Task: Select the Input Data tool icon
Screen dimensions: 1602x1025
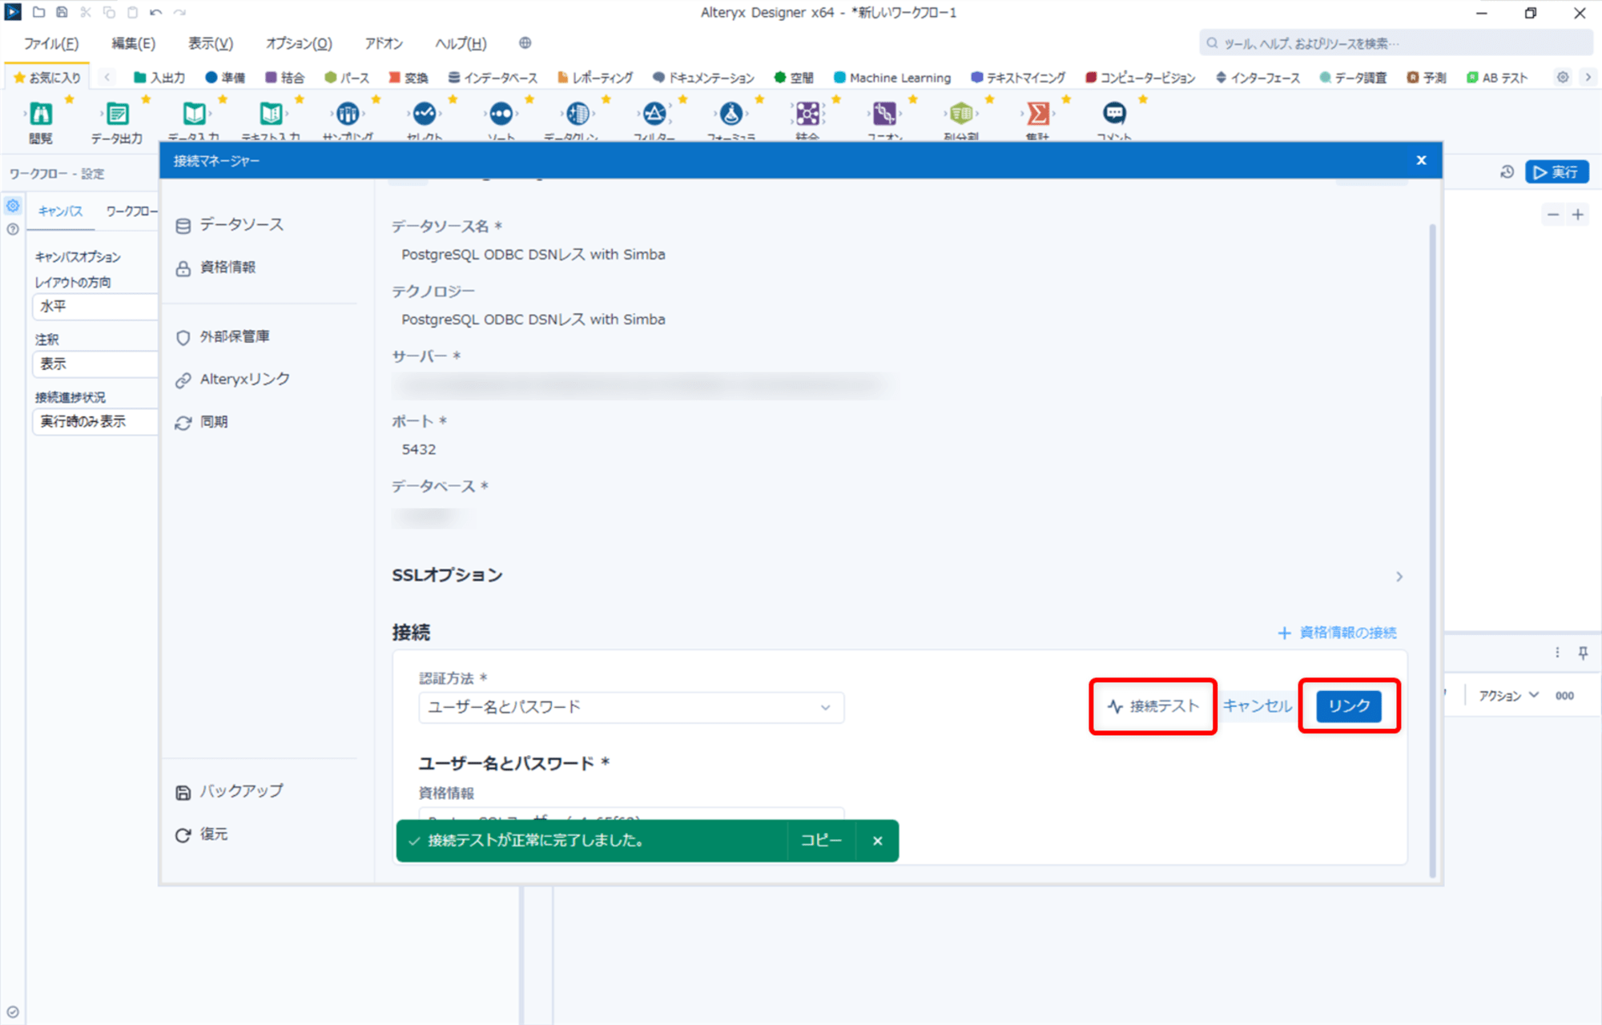Action: [x=194, y=114]
